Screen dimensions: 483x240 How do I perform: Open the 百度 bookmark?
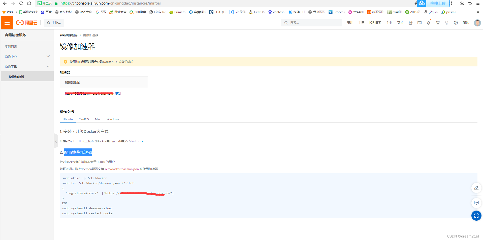click(x=46, y=12)
